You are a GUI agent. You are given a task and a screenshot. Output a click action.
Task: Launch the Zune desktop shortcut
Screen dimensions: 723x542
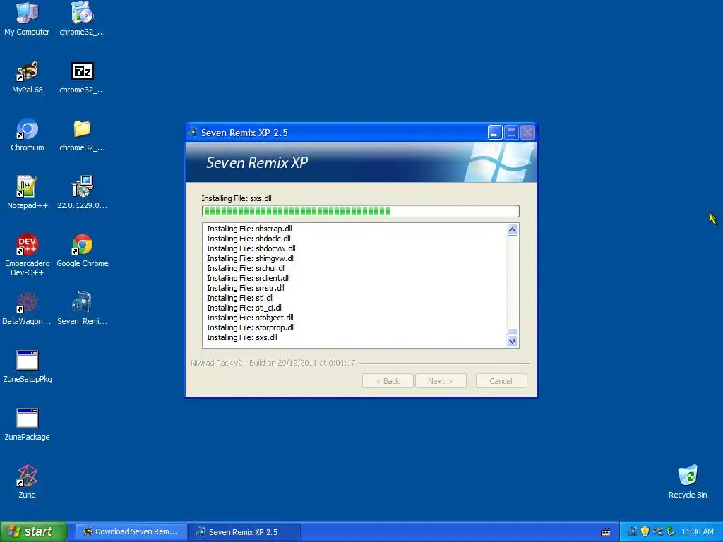(28, 482)
